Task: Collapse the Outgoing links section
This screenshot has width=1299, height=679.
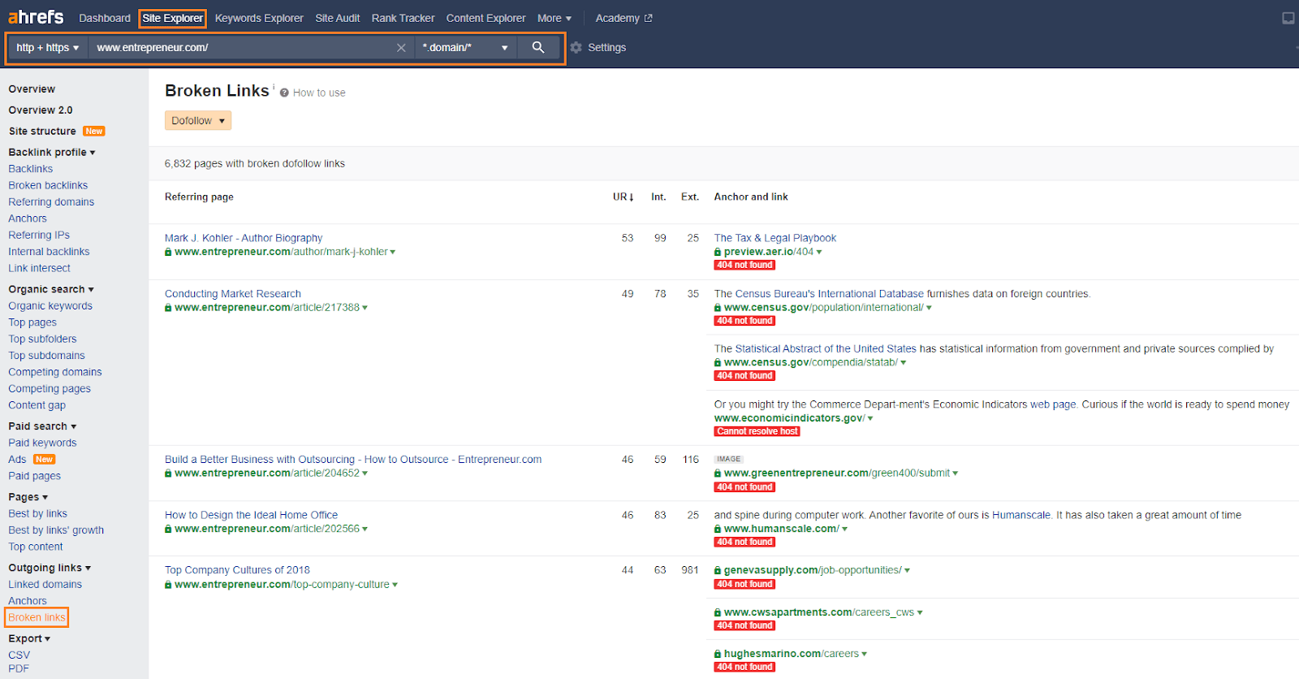Action: (x=50, y=568)
